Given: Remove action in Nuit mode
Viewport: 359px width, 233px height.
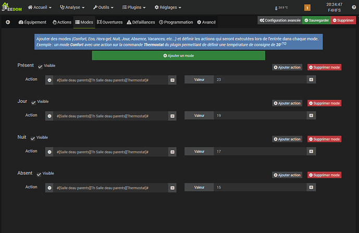Looking at the screenshot, I should pos(49,152).
